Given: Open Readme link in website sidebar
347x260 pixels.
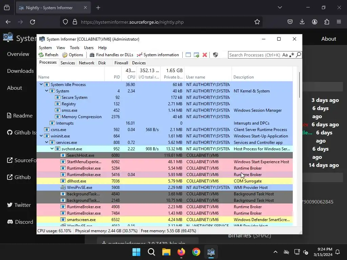Looking at the screenshot, I should pos(20,116).
